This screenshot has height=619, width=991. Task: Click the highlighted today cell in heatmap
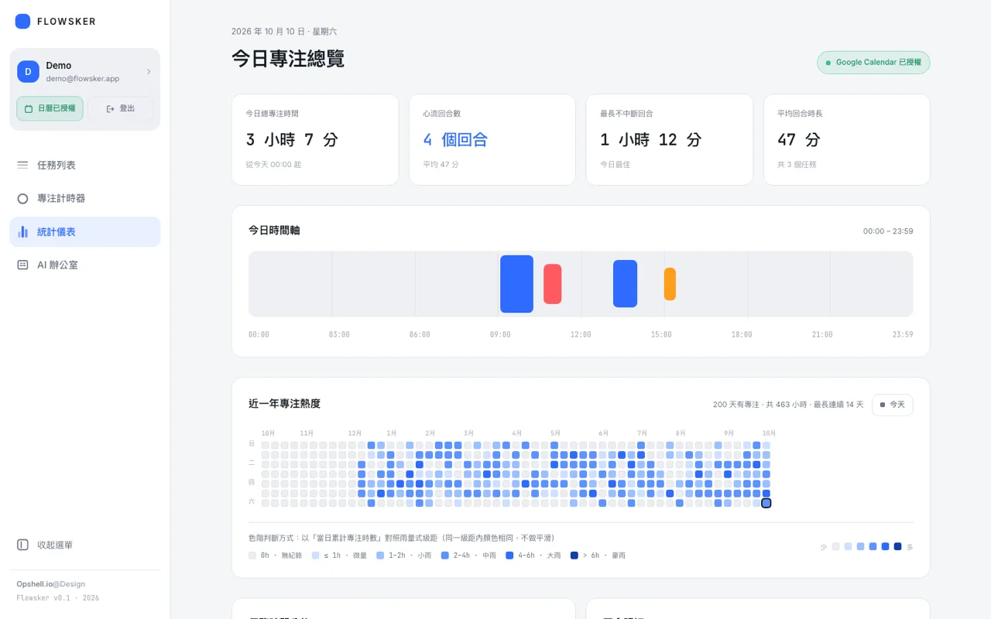(766, 503)
